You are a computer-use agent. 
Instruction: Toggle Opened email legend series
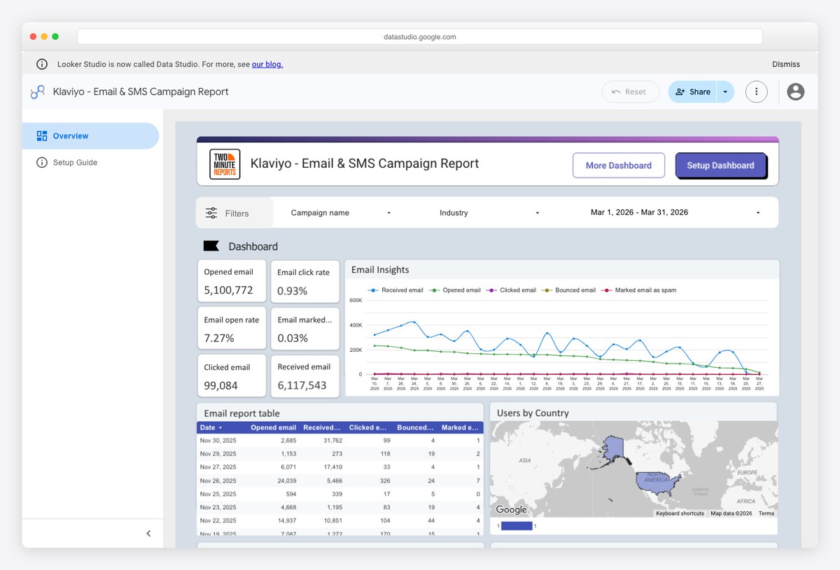455,290
